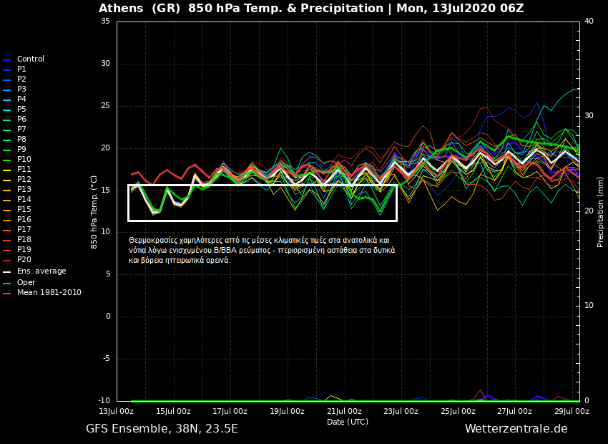This screenshot has width=608, height=444.
Task: Click the Greek annotation text in chart
Action: (x=261, y=251)
